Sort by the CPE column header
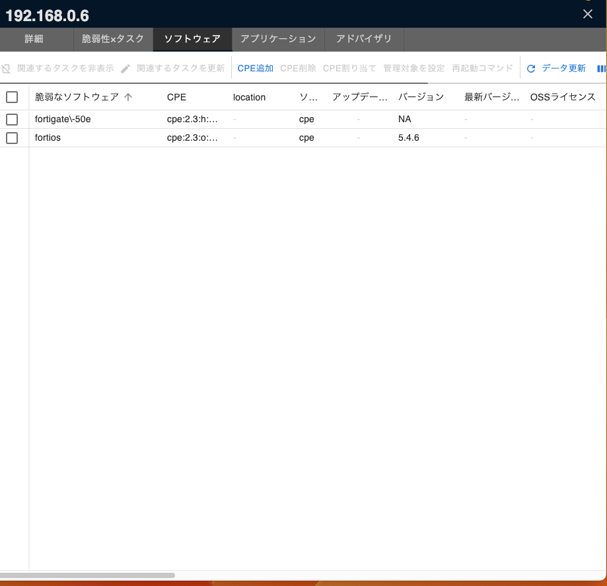Image resolution: width=607 pixels, height=586 pixels. [x=177, y=97]
